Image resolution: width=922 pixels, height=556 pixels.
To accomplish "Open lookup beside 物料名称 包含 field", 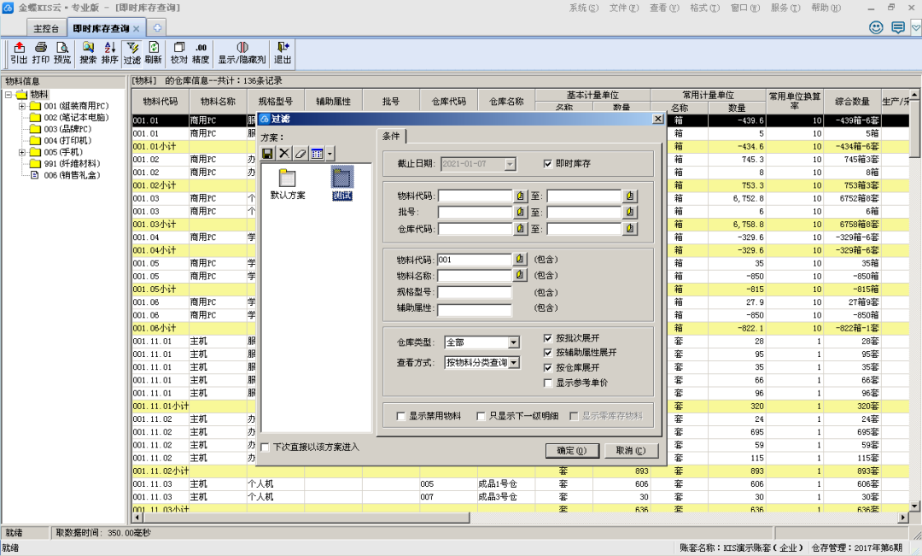I will (x=520, y=275).
